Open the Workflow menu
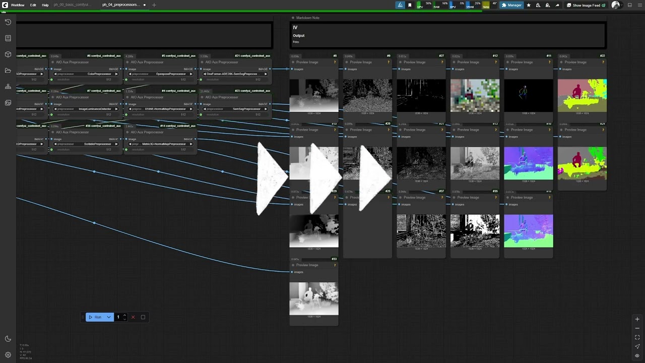The image size is (645, 363). [x=18, y=5]
